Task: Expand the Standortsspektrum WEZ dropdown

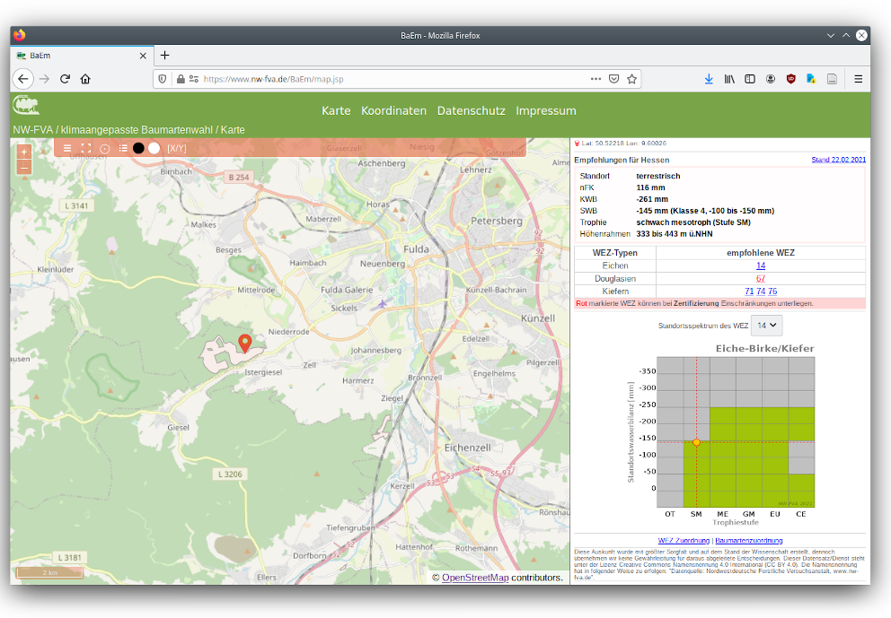Action: (x=767, y=326)
